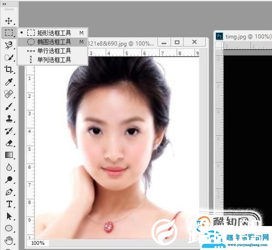
Task: Expand the toolbar with double-arrow icon
Action: point(4,4)
